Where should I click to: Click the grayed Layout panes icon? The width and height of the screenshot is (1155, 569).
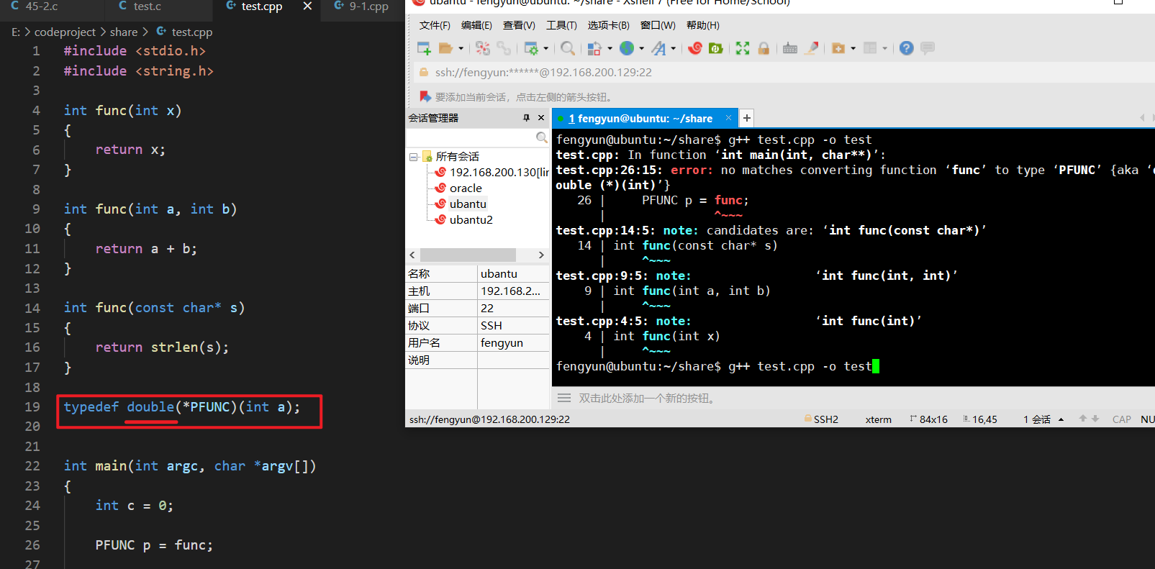pos(870,48)
